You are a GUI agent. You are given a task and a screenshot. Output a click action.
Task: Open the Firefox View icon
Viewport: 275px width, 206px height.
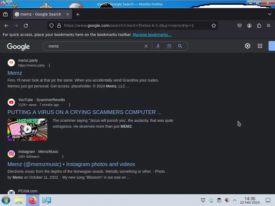click(5, 14)
